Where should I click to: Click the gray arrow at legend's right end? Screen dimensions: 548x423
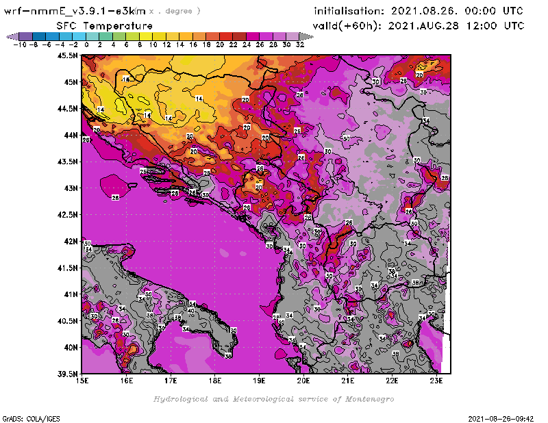(306, 36)
